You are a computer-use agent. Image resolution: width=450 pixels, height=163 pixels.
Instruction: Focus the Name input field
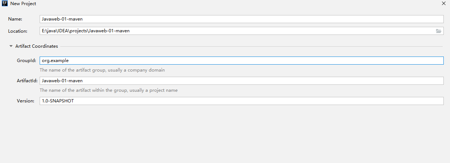point(242,19)
